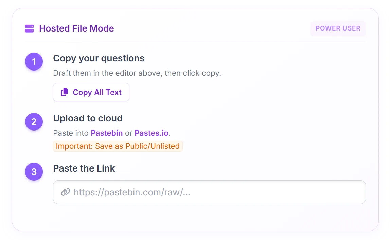392x240 pixels.
Task: Click the Hosted File Mode title
Action: [76, 28]
